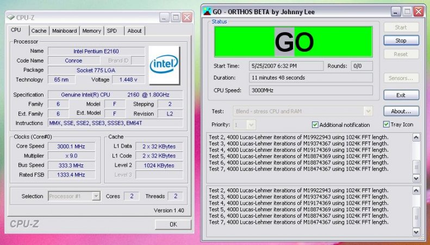Click the Voltage value 1.448 v

coord(128,79)
